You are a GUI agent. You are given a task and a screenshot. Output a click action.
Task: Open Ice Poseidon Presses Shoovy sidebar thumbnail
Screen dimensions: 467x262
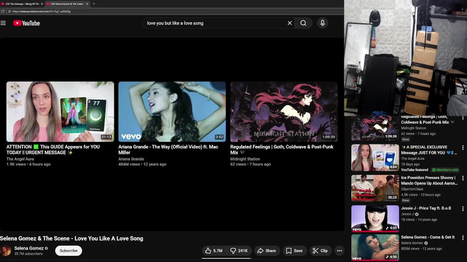pos(375,188)
